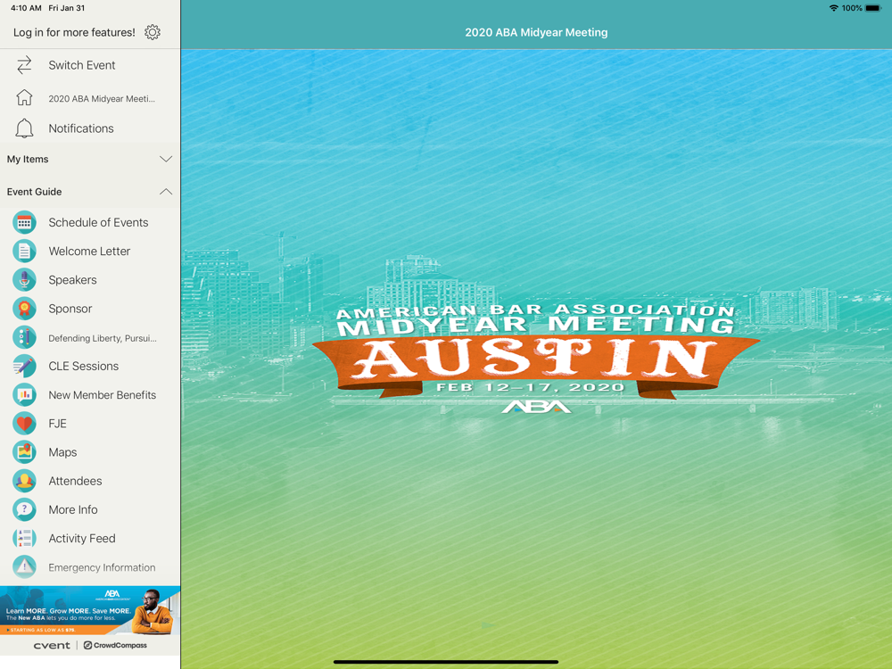Open 2020 ABA Midyear Meeting home entry

90,98
